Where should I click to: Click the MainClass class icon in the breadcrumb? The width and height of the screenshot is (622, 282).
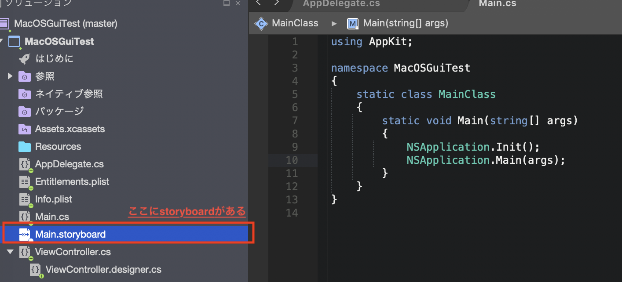tap(261, 23)
